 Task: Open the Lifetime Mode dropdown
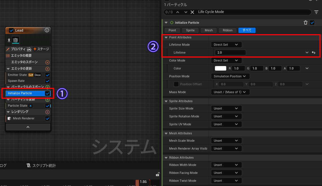[x=226, y=45]
